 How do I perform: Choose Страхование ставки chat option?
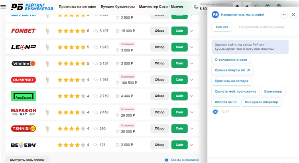pos(231,59)
